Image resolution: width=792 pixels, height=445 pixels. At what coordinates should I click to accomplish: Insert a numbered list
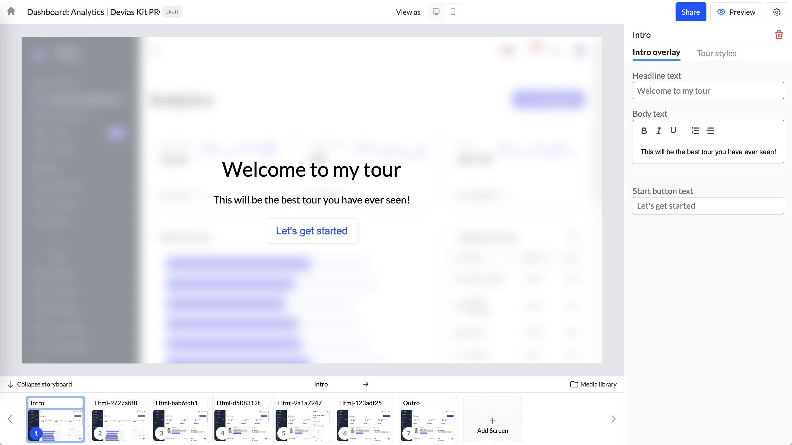(695, 131)
